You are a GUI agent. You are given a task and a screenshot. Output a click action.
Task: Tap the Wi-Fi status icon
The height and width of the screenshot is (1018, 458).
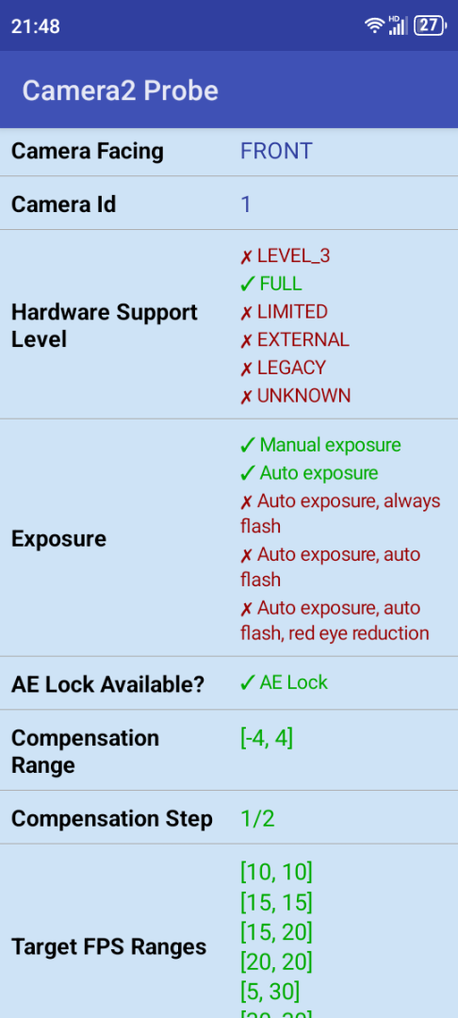point(374,26)
